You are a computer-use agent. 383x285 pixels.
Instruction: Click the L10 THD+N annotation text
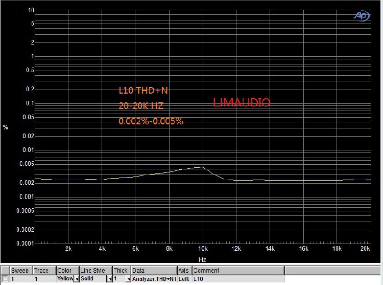pos(143,91)
